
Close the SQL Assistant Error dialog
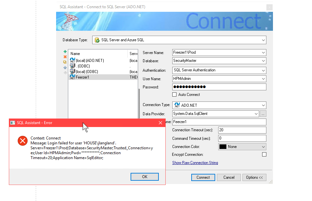pos(160,123)
